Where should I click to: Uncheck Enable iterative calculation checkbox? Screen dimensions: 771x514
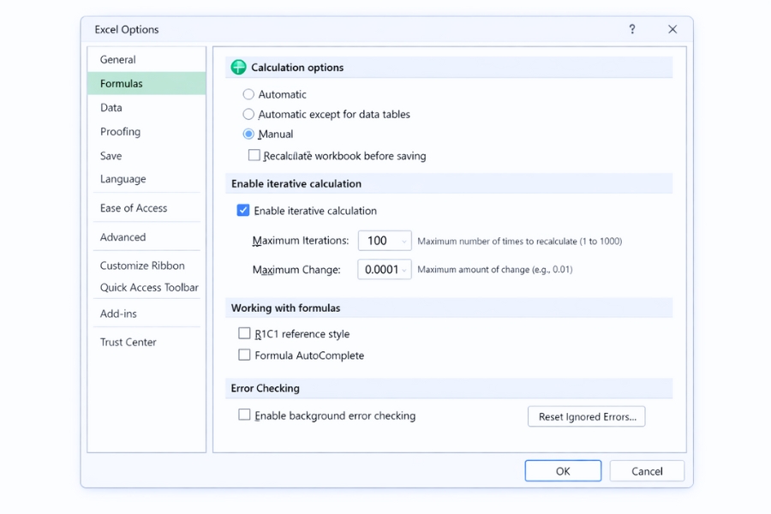pyautogui.click(x=243, y=211)
